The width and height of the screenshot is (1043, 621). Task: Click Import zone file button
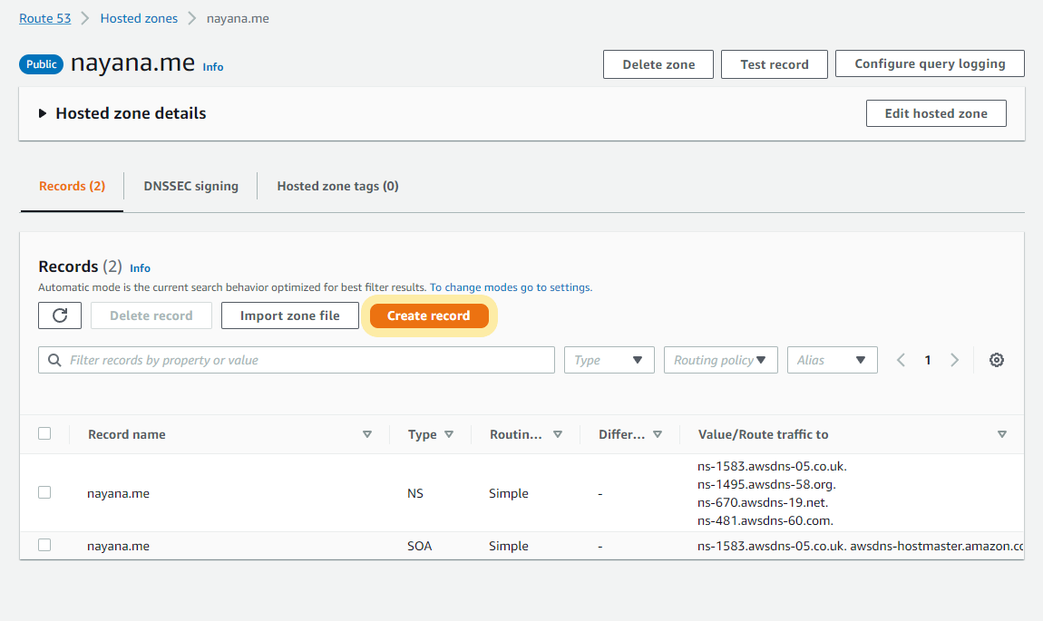pyautogui.click(x=290, y=315)
